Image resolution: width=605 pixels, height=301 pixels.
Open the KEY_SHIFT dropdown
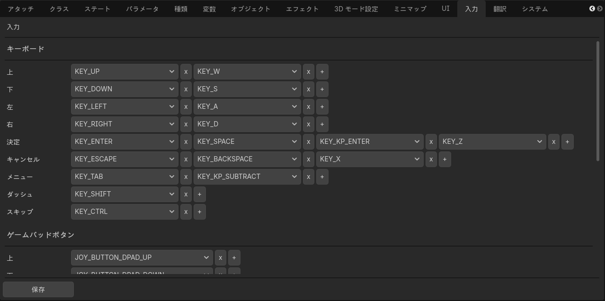pos(125,194)
